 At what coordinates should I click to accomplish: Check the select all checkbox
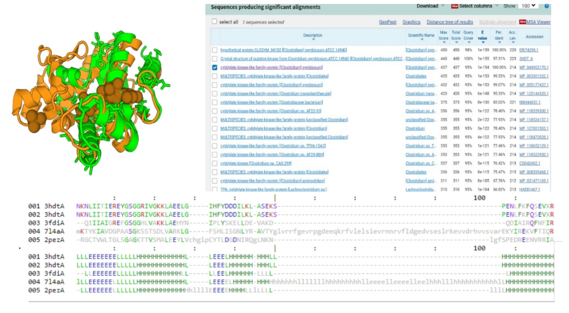click(214, 21)
